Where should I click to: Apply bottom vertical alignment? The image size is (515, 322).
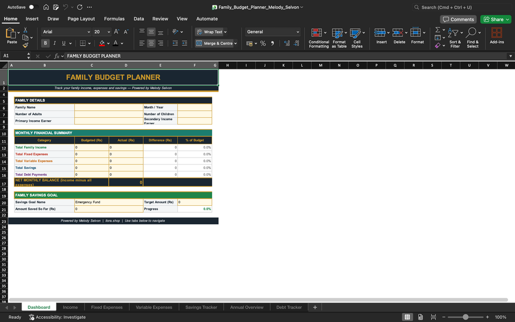point(160,32)
